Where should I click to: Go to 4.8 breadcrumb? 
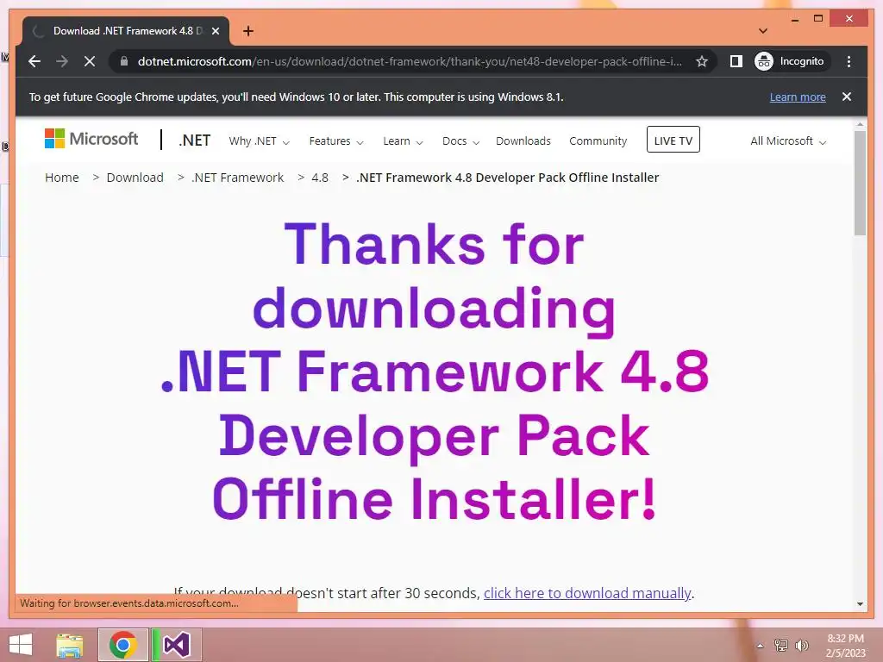320,178
